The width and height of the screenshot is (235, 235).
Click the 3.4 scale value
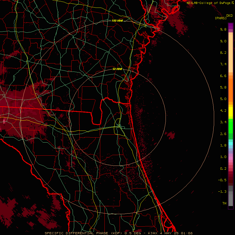223,122
